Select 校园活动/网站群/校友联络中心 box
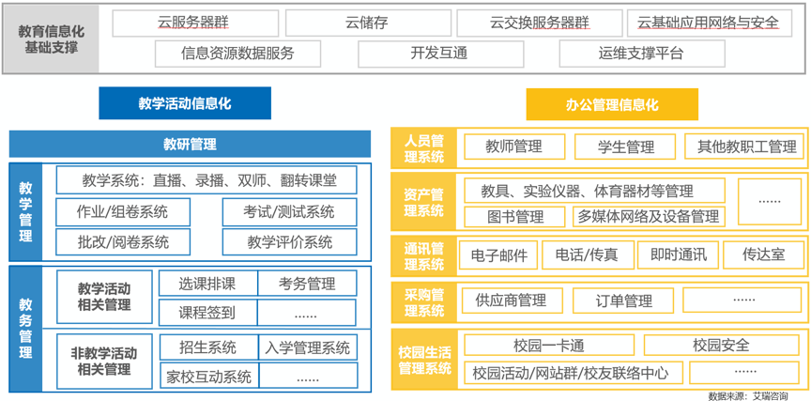Image resolution: width=811 pixels, height=401 pixels. click(x=574, y=373)
